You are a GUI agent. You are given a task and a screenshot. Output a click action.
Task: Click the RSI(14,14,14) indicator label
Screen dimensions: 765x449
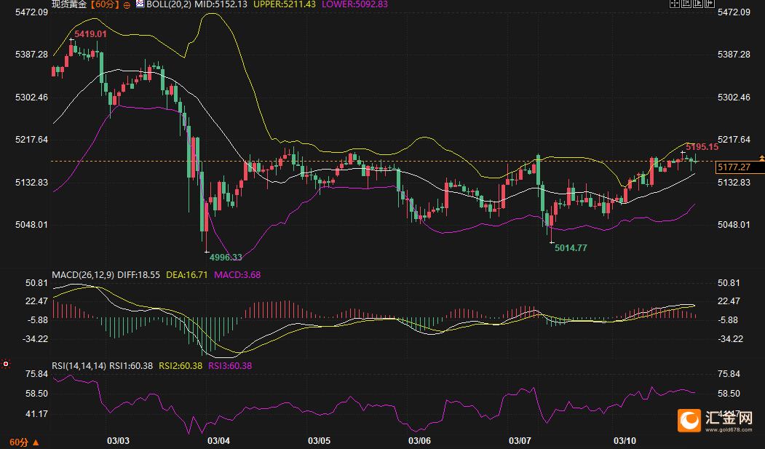(79, 365)
